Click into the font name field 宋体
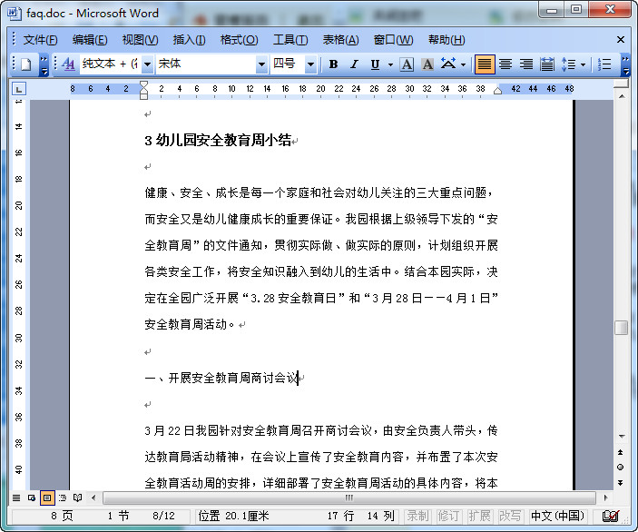 click(x=206, y=64)
